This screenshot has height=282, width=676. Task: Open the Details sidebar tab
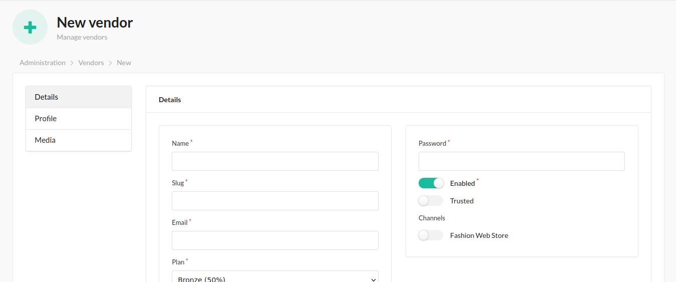coord(79,97)
